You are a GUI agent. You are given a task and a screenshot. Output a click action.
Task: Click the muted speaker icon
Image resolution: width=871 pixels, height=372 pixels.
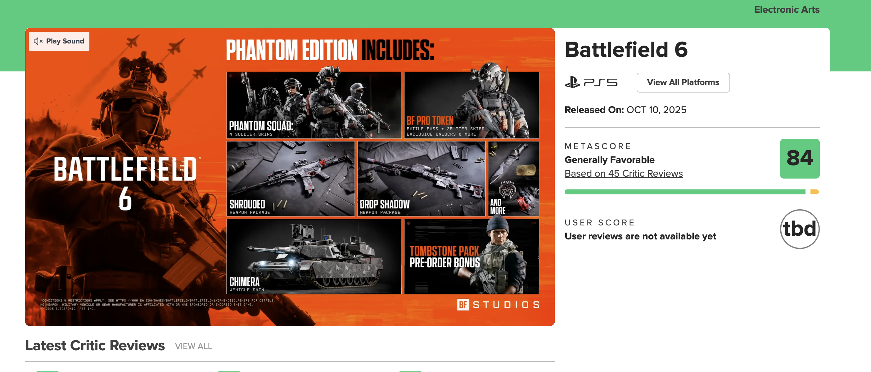pyautogui.click(x=38, y=41)
